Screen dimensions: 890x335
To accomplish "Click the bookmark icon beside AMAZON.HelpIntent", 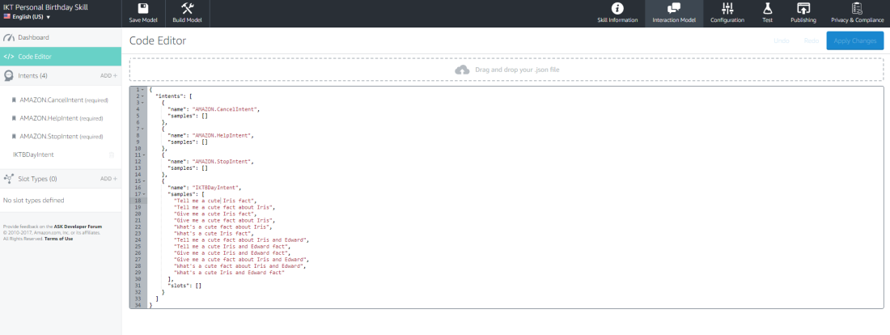I will [14, 118].
